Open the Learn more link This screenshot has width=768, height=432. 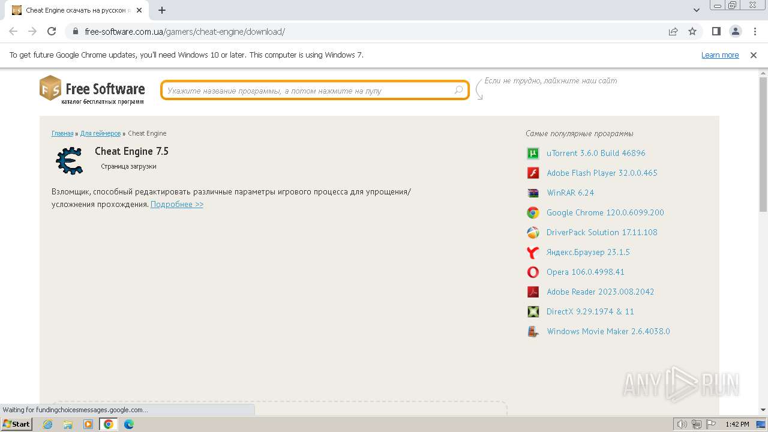click(x=720, y=55)
